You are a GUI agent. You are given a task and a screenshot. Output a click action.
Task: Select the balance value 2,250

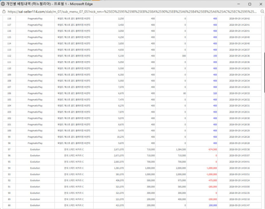(x=121, y=19)
